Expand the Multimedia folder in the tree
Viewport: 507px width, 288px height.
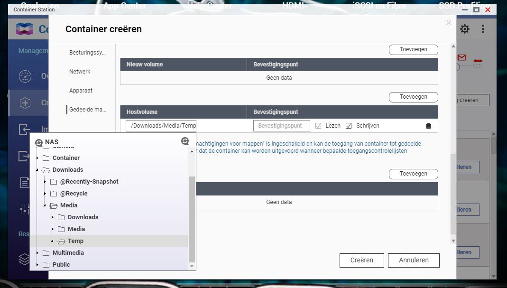pyautogui.click(x=37, y=252)
